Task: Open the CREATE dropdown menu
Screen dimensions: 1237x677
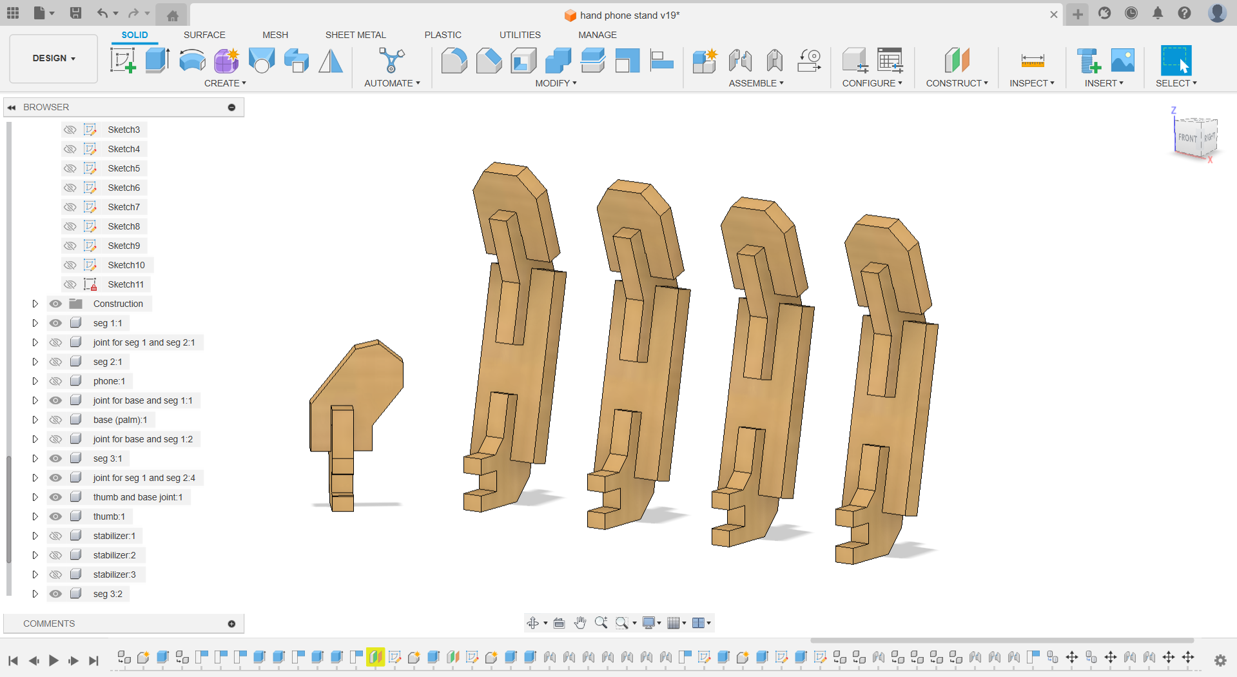Action: [225, 83]
